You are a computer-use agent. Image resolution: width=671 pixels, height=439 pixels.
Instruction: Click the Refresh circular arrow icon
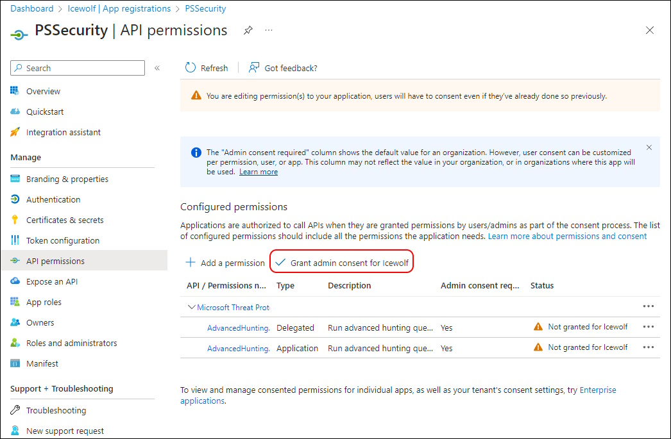click(190, 67)
